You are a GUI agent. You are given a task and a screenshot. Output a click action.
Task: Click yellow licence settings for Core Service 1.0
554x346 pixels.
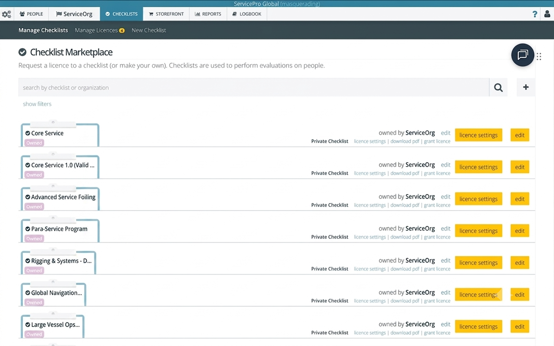click(478, 167)
